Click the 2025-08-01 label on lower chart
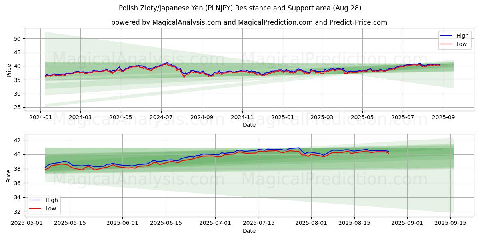This screenshot has height=240, width=480. coord(311,224)
